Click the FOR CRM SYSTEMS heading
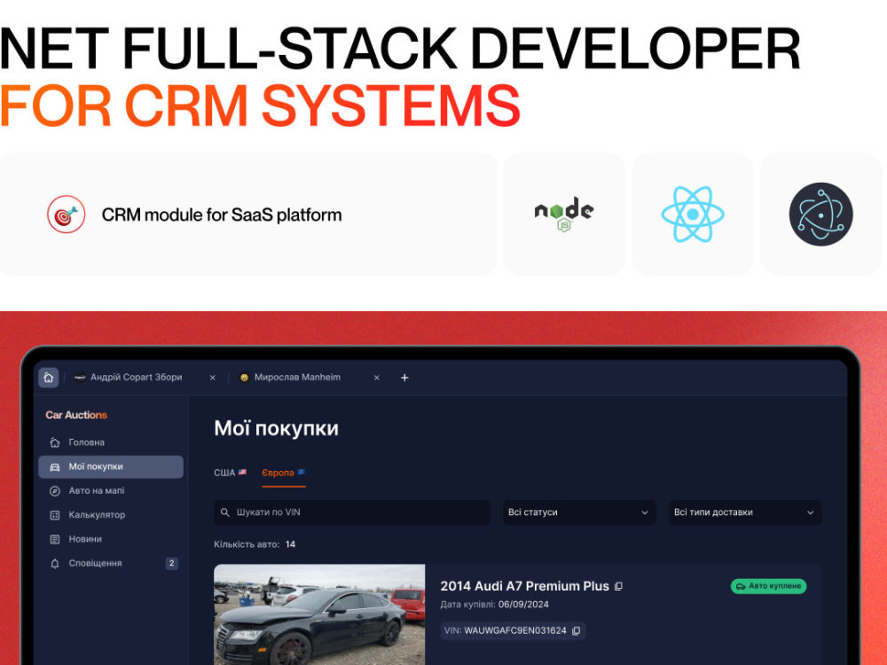This screenshot has width=887, height=665. click(260, 106)
